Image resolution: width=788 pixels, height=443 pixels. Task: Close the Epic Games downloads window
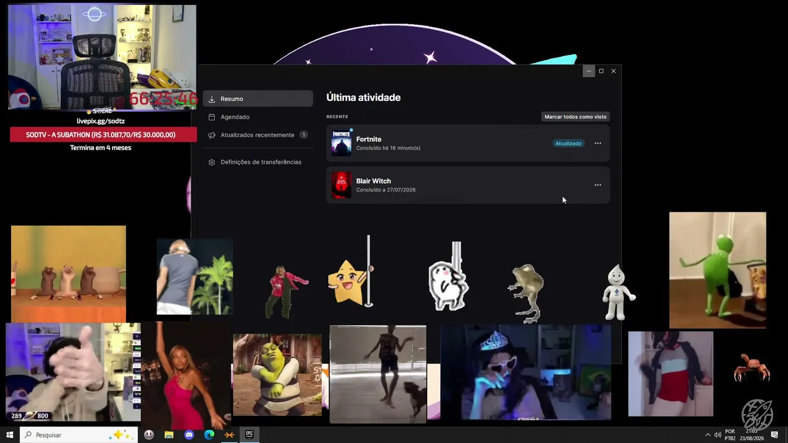(x=613, y=71)
